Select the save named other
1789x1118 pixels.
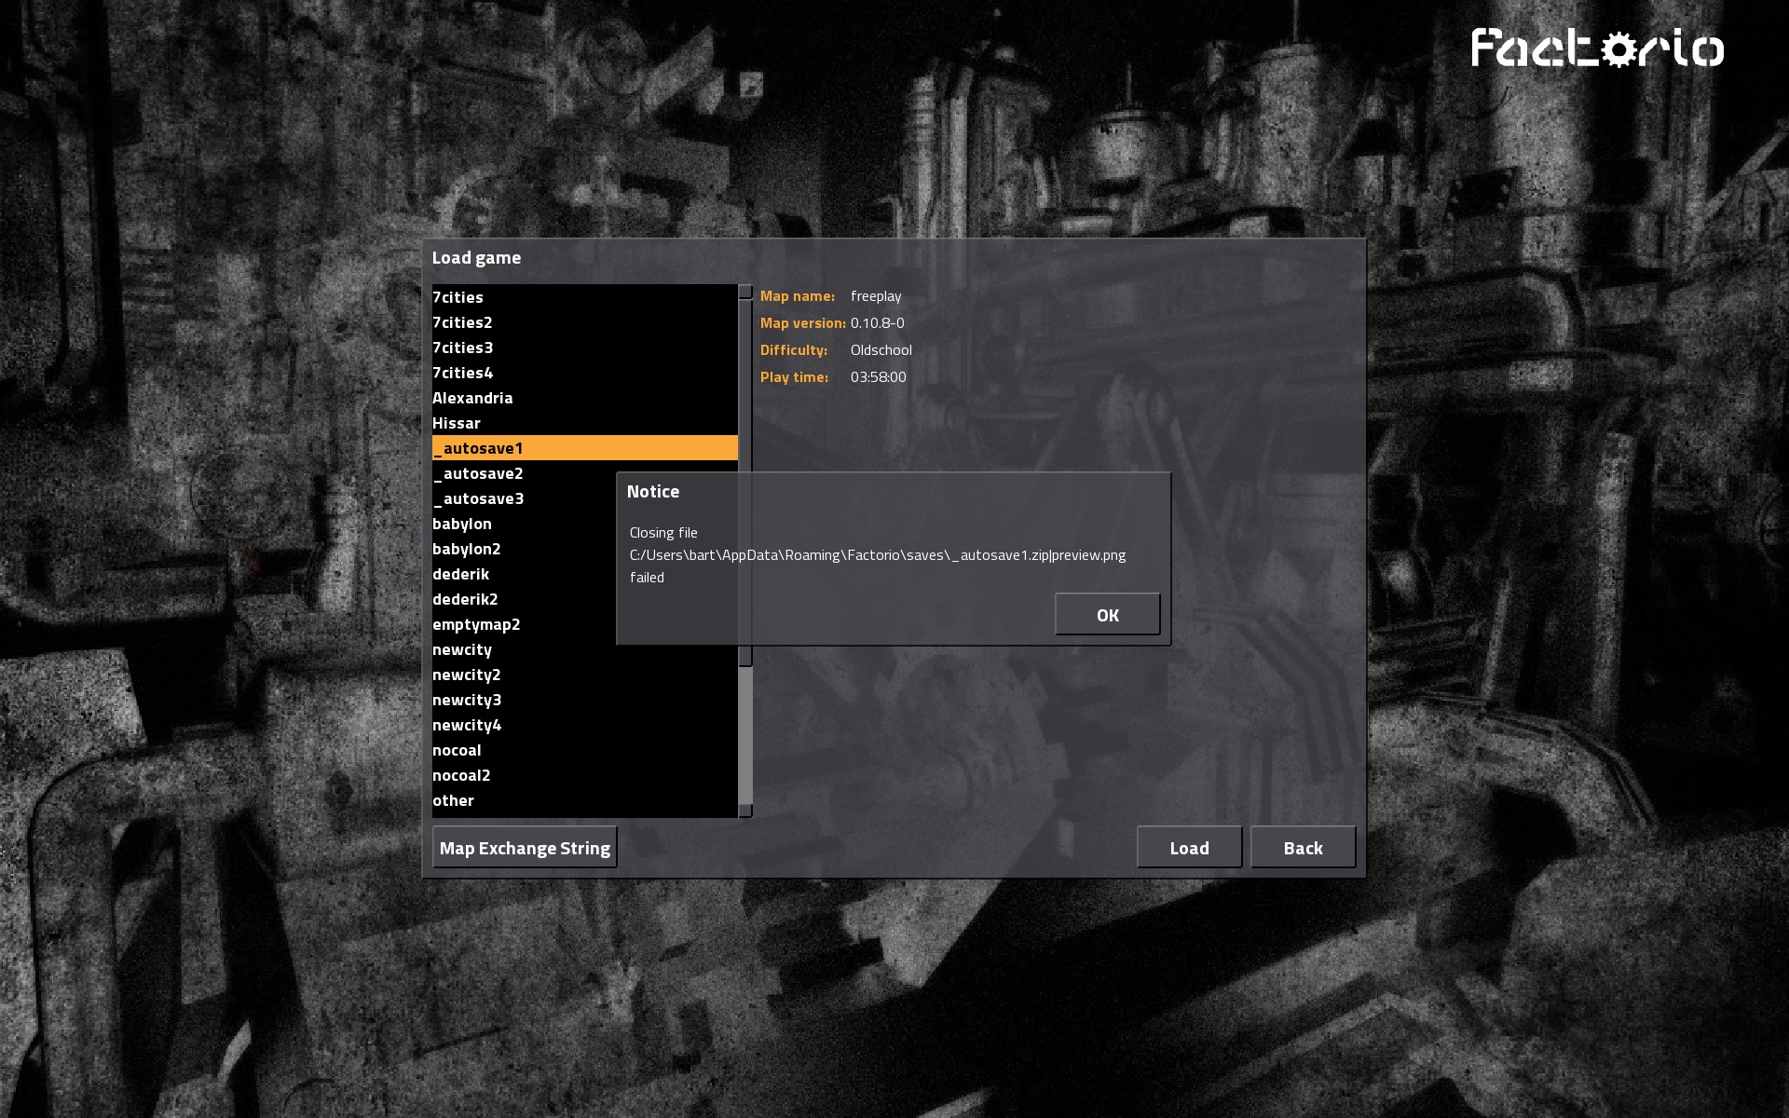click(585, 800)
